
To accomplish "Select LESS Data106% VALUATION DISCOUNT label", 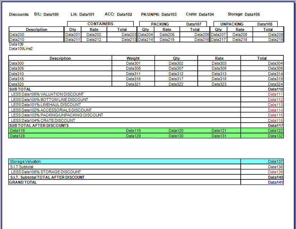I will coord(47,94).
